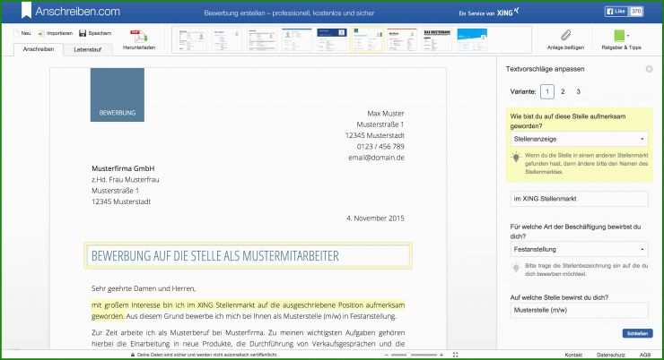Click the 'im XING Stellenmarkt' input field
Screen dimensions: 664x360
coord(579,199)
